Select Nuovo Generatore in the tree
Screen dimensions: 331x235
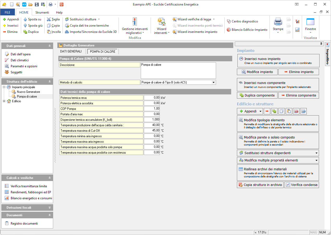pos(28,92)
